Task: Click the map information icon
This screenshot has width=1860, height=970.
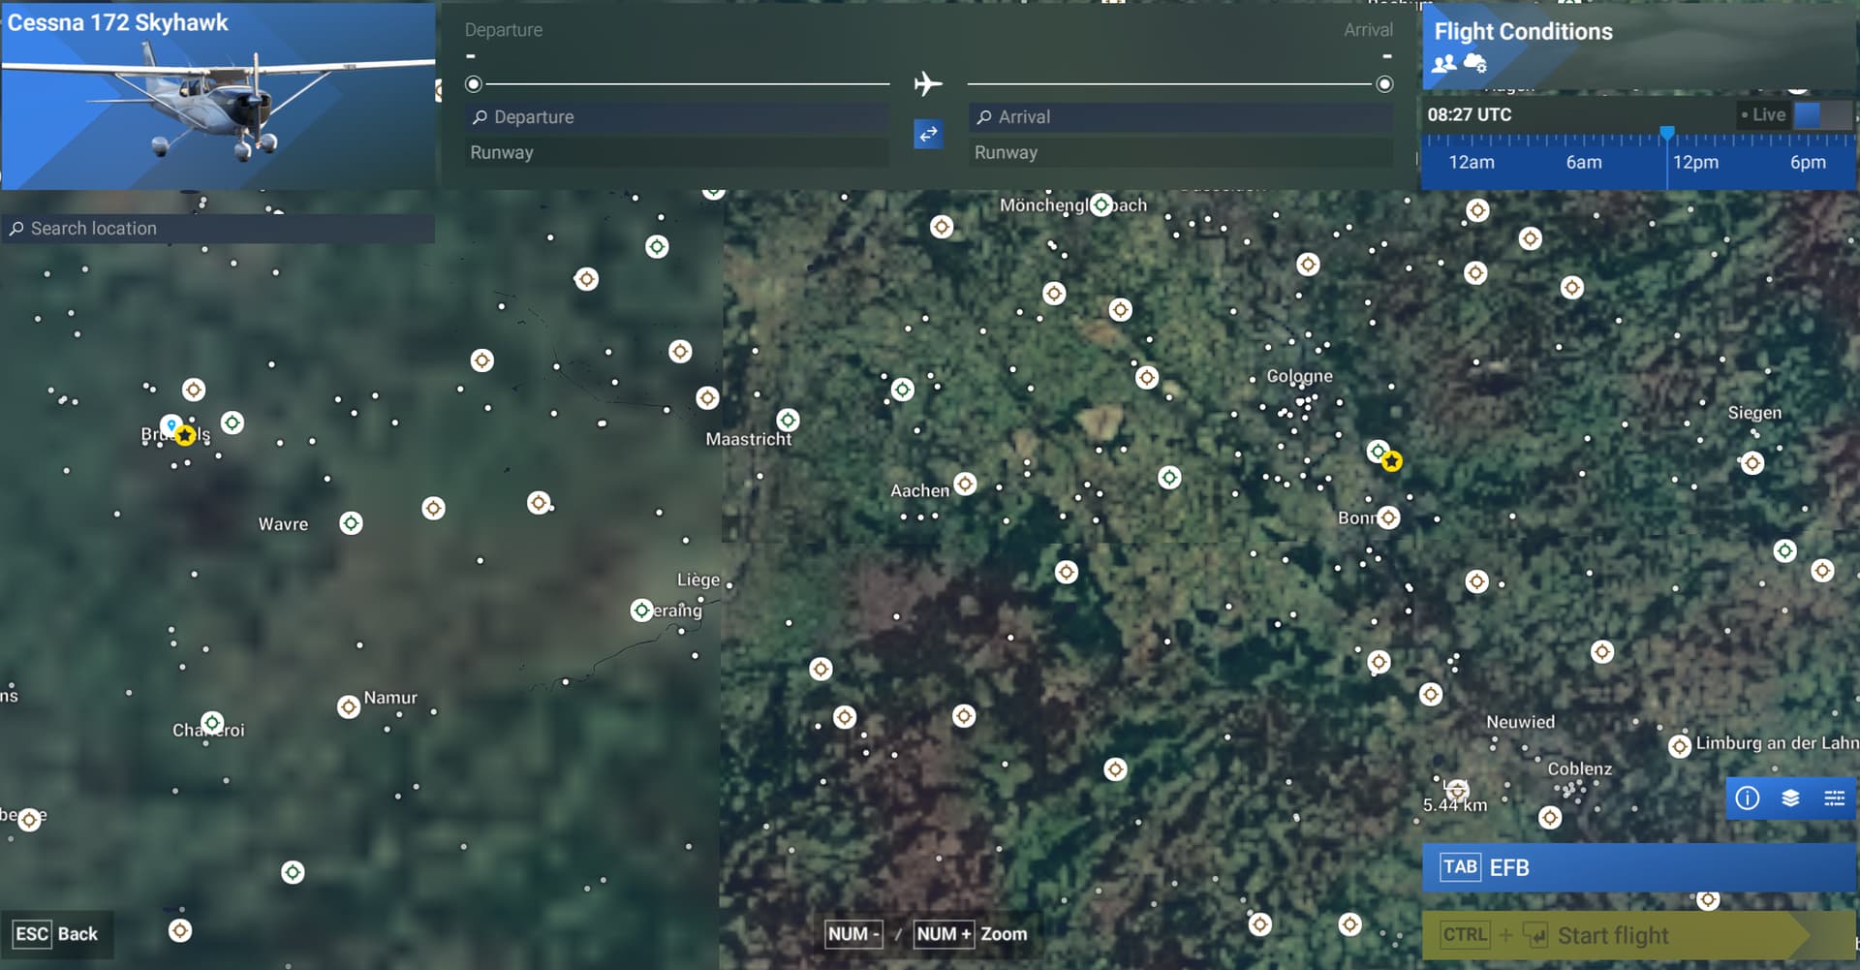Action: coord(1748,798)
